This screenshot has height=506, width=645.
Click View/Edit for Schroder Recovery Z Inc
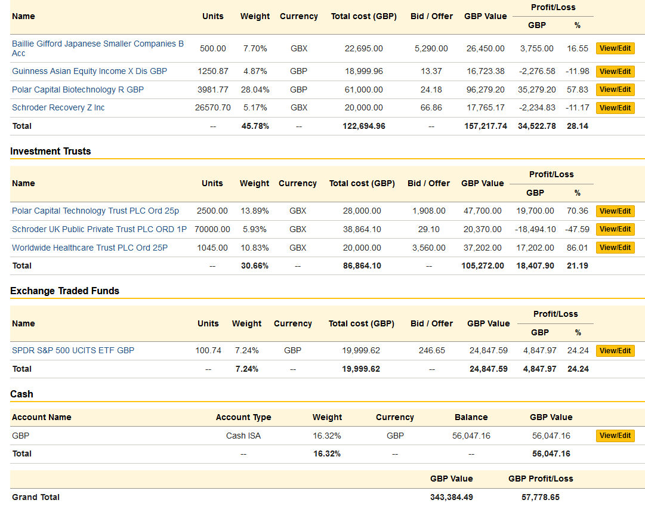615,108
